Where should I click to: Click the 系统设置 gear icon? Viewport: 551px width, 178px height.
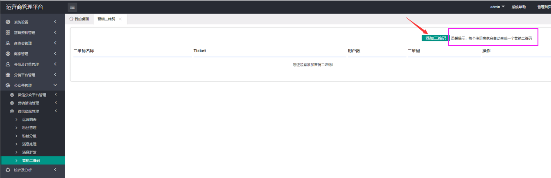pos(8,22)
